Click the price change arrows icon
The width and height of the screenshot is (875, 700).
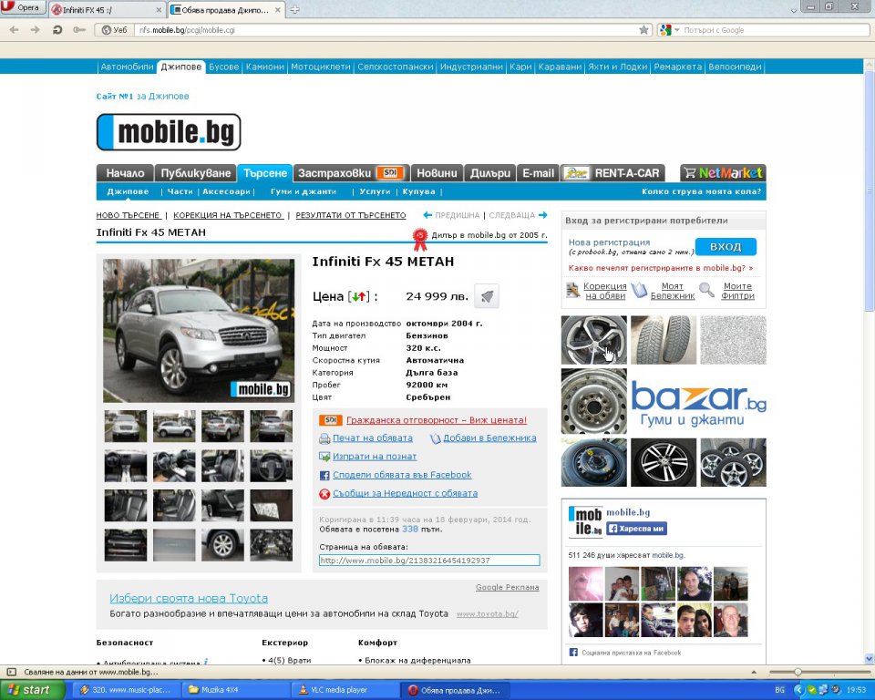[x=358, y=296]
